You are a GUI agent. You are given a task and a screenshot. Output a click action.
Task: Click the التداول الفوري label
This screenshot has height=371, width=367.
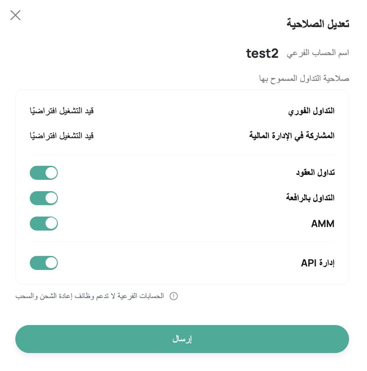pos(311,111)
